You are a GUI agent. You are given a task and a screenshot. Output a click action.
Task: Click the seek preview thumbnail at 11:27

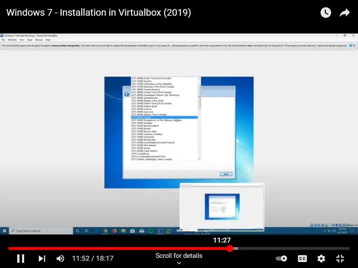[222, 207]
